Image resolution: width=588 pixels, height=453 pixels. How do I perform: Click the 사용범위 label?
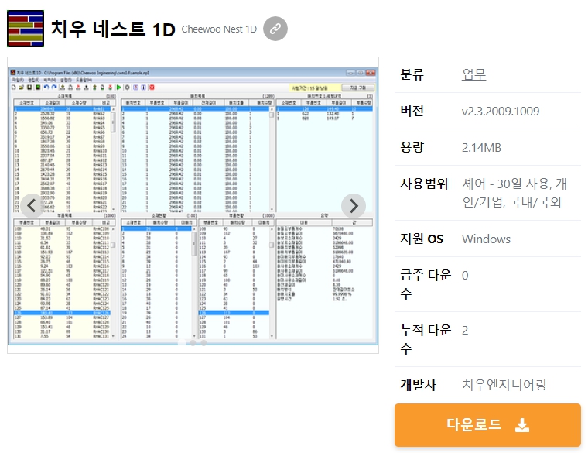point(424,184)
